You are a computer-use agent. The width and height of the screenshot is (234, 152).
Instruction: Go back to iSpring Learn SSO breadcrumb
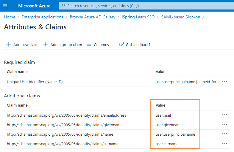click(138, 17)
